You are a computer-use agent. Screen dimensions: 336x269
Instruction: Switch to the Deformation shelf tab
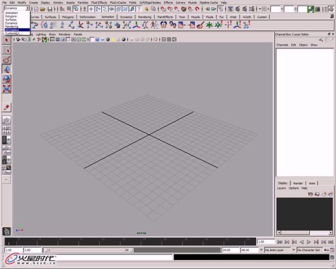click(87, 17)
